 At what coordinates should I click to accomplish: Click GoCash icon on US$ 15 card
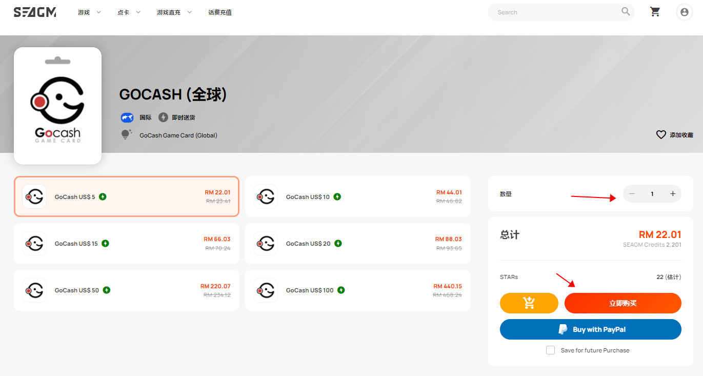(x=34, y=243)
